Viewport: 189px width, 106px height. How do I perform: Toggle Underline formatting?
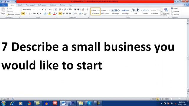[30, 14]
